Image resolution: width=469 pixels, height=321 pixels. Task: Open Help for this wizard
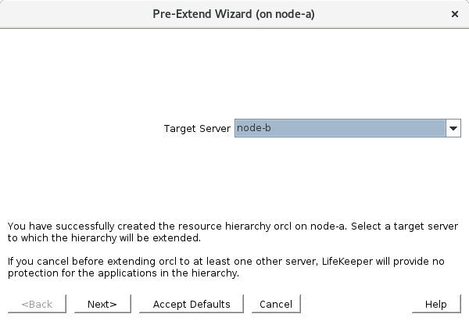tap(435, 304)
